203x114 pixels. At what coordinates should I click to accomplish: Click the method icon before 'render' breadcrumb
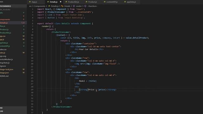point(74,6)
